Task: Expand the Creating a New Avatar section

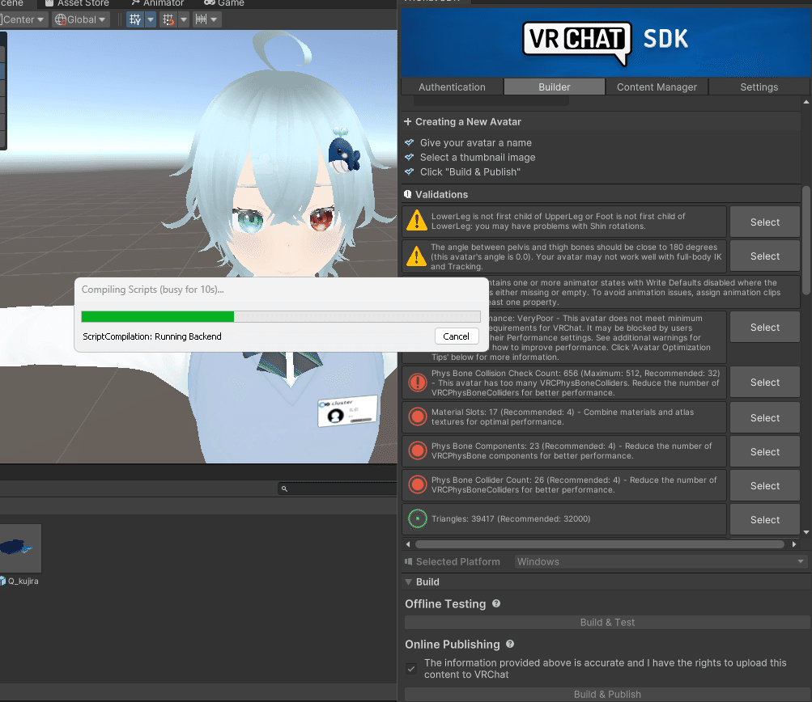Action: click(x=407, y=121)
